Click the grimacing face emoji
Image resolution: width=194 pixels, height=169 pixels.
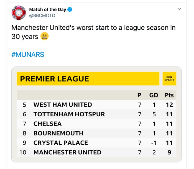pyautogui.click(x=45, y=36)
